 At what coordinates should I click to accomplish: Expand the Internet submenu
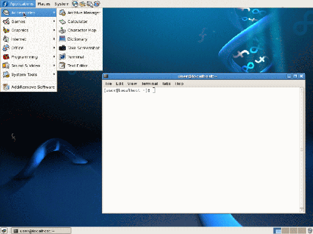point(29,39)
